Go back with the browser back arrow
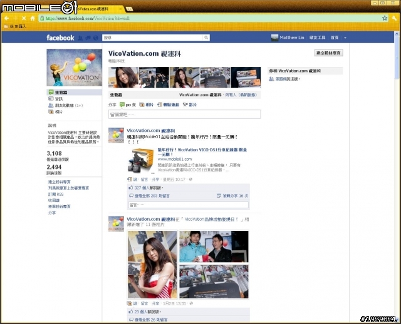The image size is (401, 324). coord(7,18)
